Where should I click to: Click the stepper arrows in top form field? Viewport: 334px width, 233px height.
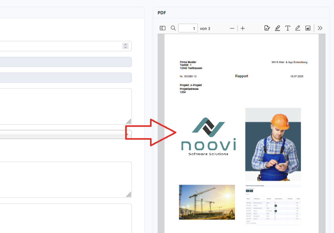125,46
